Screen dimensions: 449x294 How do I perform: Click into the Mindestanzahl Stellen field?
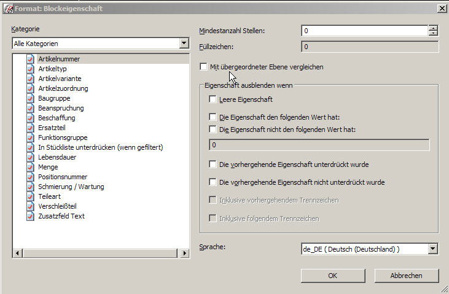coord(365,31)
